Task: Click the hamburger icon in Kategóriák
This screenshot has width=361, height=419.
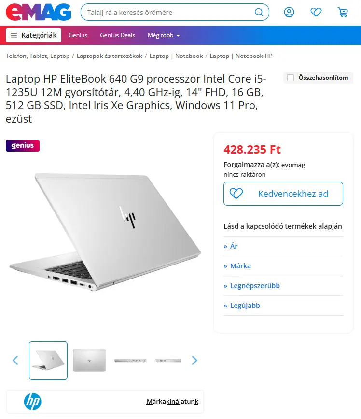Action: tap(14, 35)
